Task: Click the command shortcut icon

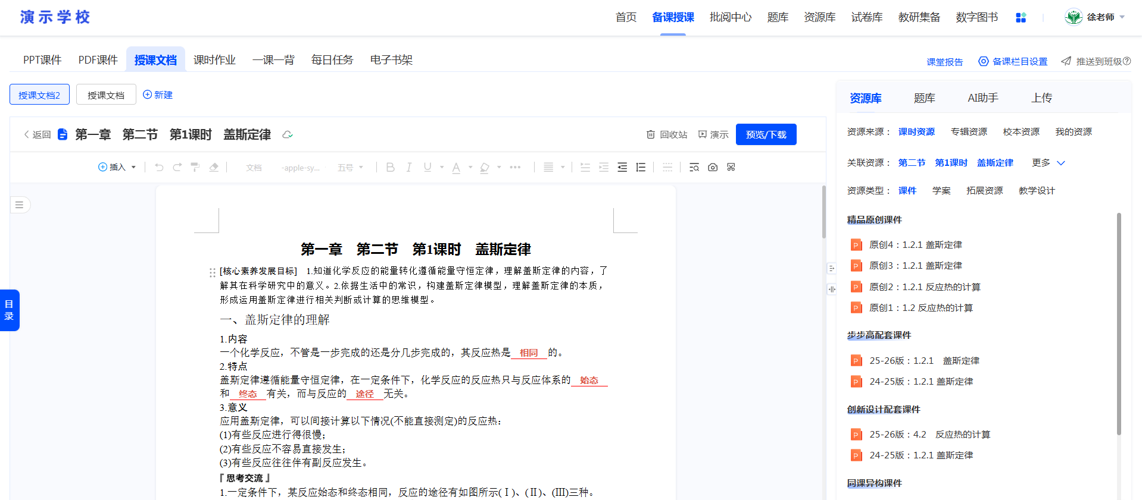Action: point(731,167)
